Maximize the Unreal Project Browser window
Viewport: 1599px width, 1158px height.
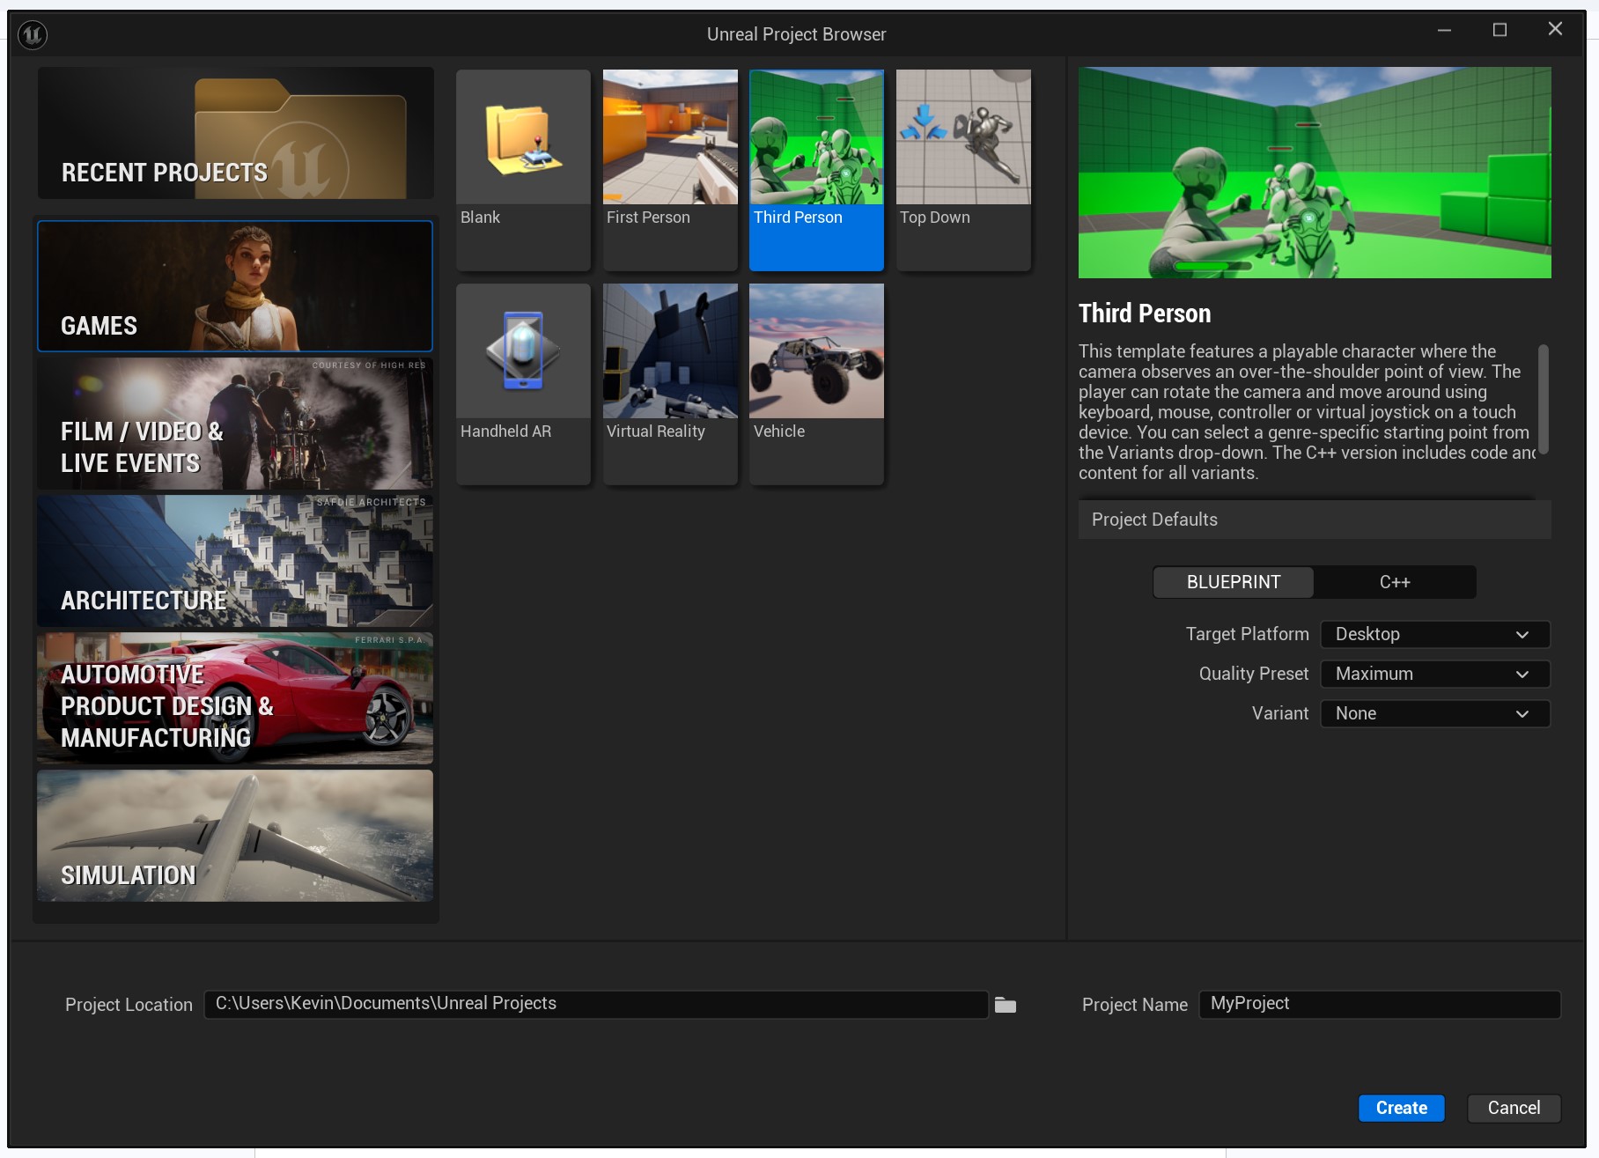click(1500, 30)
